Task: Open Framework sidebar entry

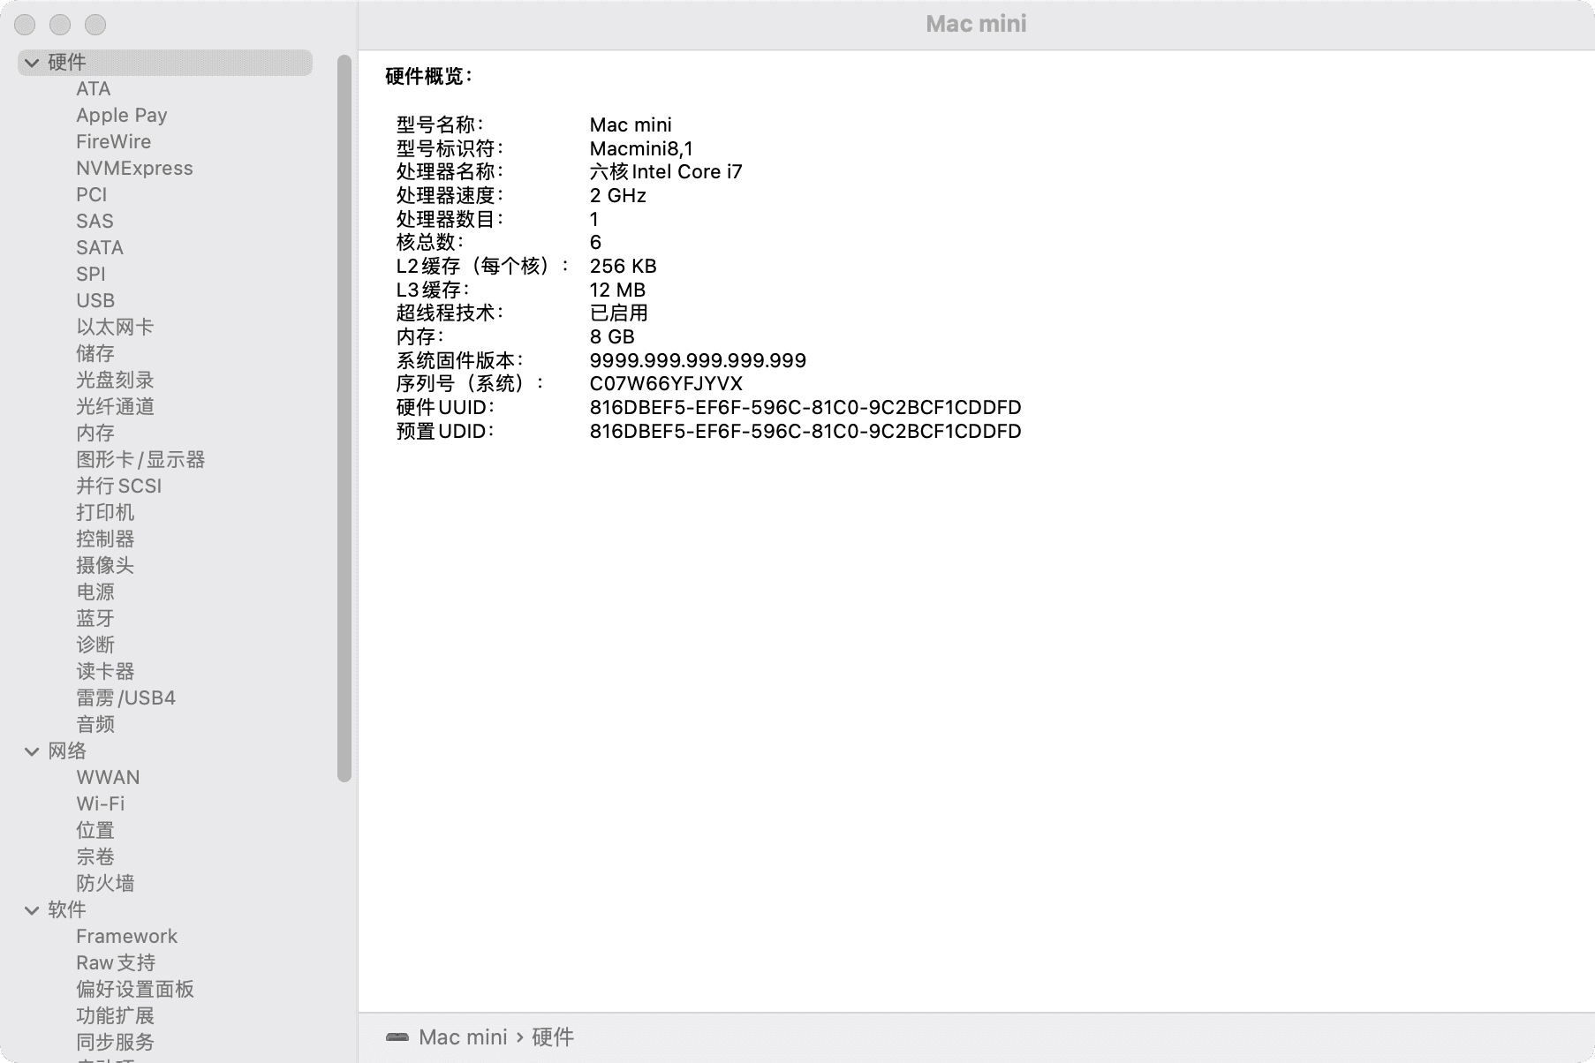Action: pyautogui.click(x=126, y=937)
